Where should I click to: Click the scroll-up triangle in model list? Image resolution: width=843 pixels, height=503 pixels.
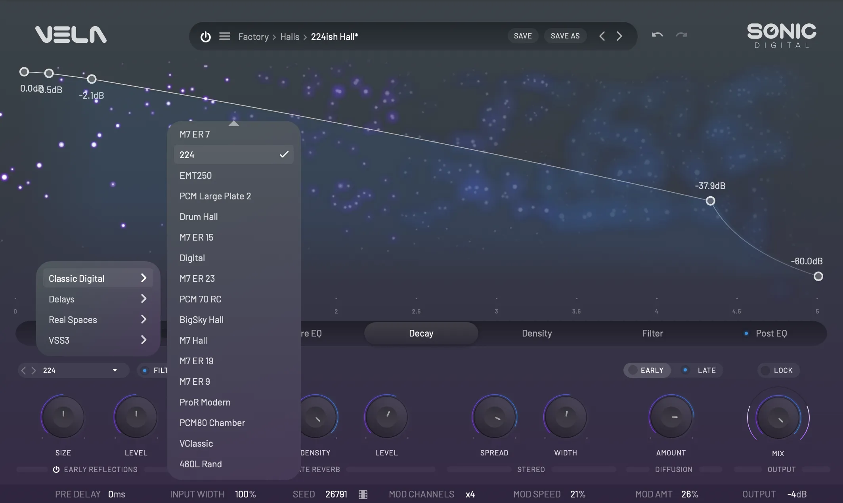234,124
